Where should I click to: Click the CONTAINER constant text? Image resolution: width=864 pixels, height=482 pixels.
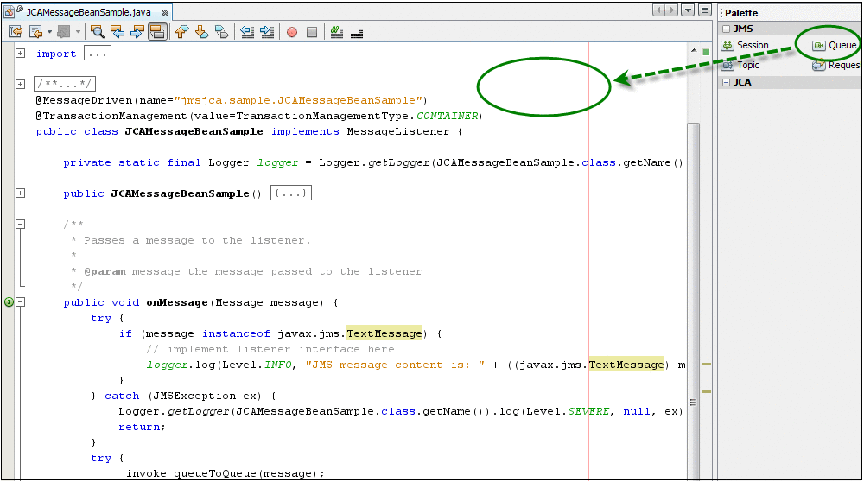(x=447, y=116)
